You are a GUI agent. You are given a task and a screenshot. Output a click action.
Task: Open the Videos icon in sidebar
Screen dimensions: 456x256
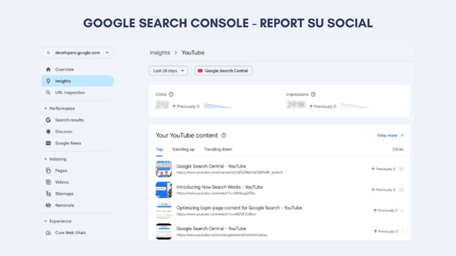tap(48, 182)
